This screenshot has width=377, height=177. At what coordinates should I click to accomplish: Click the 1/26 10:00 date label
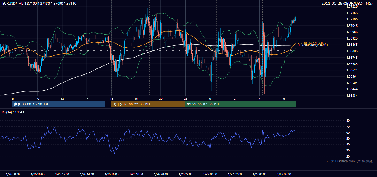click(x=37, y=174)
